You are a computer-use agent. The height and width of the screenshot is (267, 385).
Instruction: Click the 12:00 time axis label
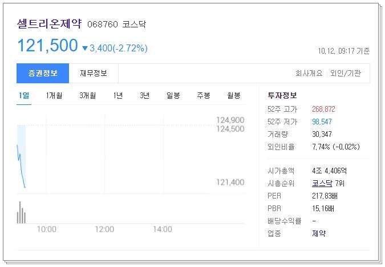pos(104,229)
